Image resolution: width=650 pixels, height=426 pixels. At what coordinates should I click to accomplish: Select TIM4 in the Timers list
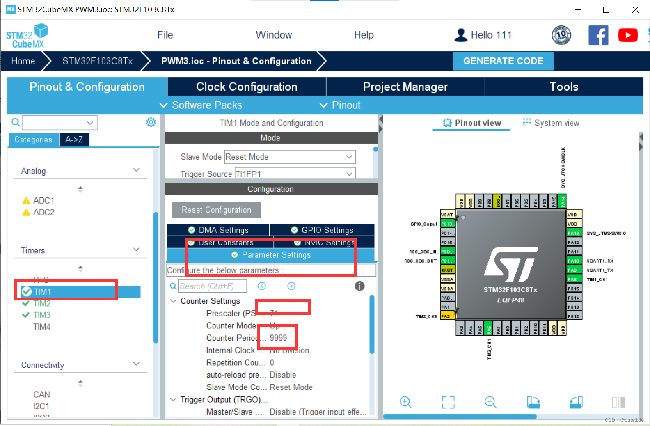pyautogui.click(x=42, y=327)
